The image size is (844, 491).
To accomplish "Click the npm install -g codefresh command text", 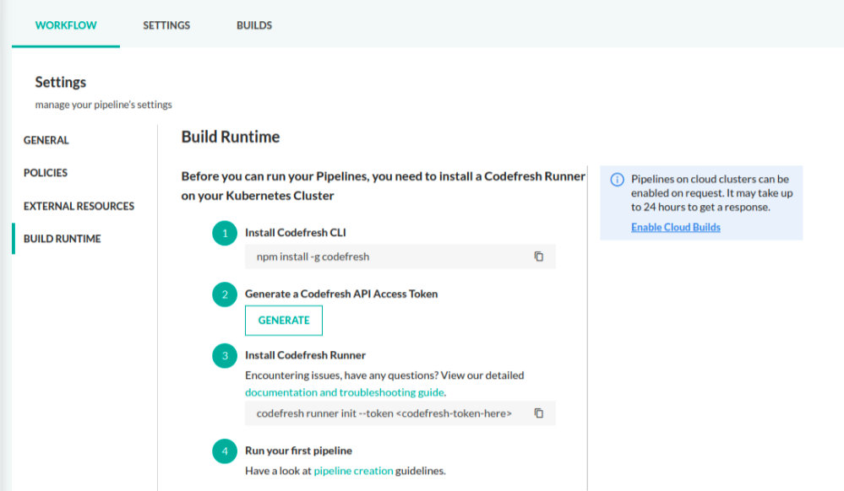I will click(x=313, y=256).
